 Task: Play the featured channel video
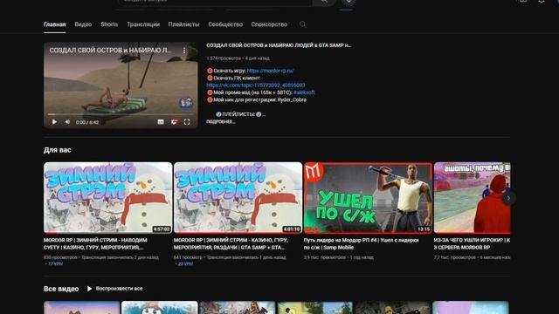click(x=54, y=122)
